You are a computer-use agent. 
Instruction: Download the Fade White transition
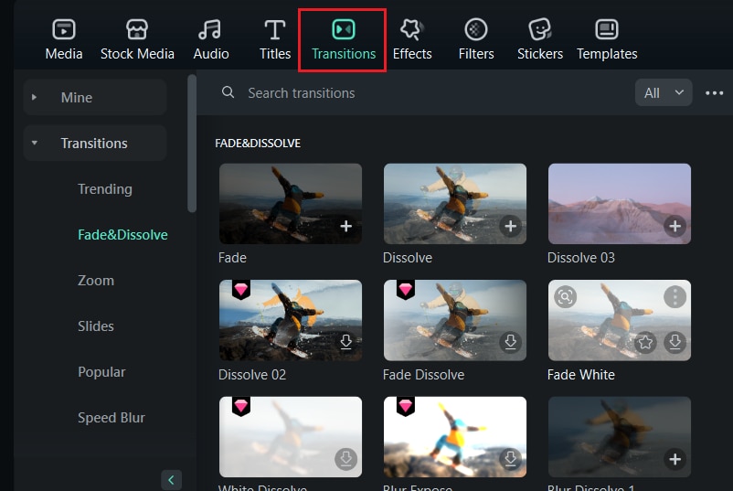[x=675, y=342]
